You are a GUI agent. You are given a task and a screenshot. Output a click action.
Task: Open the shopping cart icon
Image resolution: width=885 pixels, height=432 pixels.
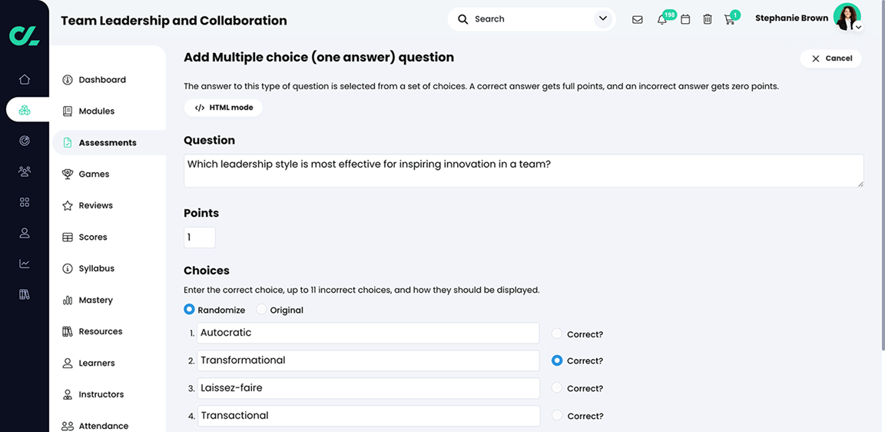point(730,19)
